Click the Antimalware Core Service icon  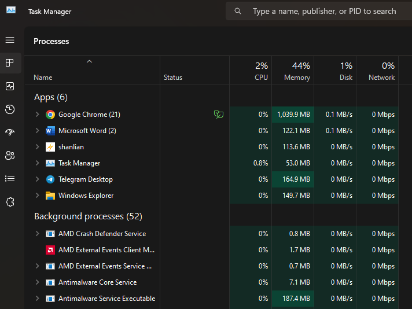pyautogui.click(x=50, y=282)
